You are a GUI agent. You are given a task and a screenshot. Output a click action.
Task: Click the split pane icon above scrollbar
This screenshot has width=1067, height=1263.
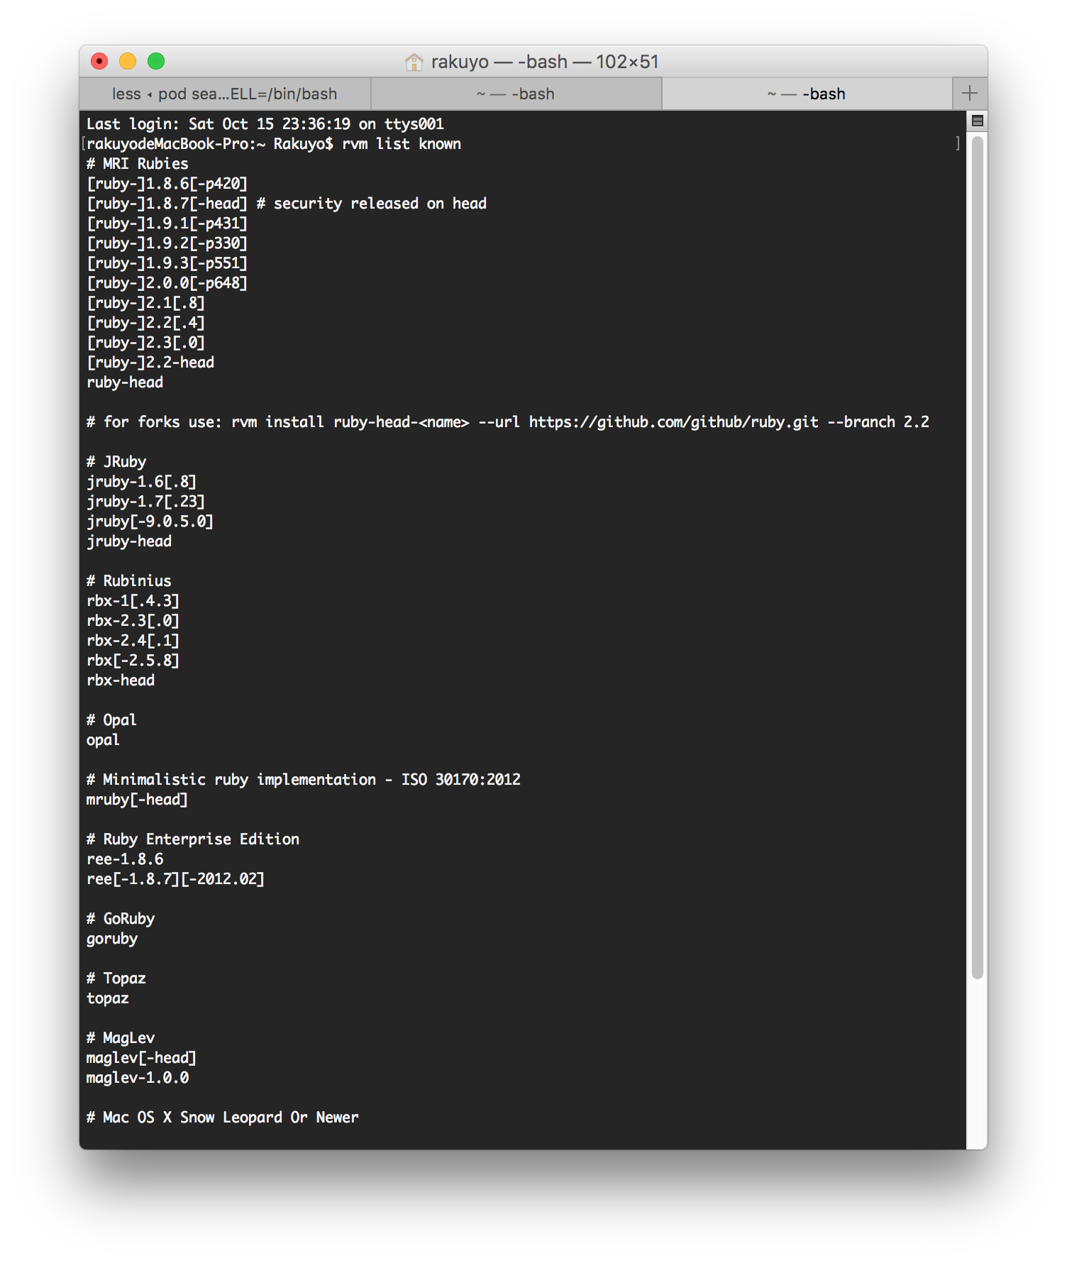pyautogui.click(x=977, y=121)
